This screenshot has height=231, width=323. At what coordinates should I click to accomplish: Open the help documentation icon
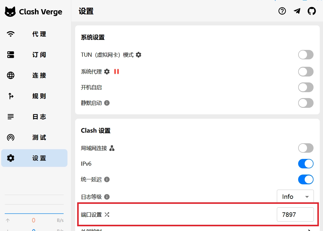[x=282, y=11]
